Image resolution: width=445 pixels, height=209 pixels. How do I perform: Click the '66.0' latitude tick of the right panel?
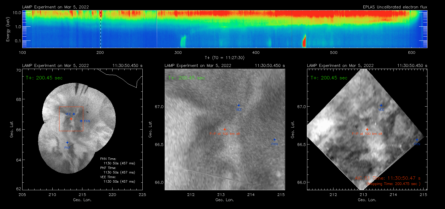(302, 182)
